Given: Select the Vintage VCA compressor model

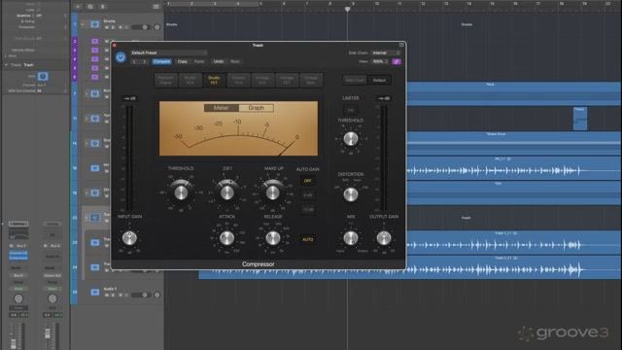Looking at the screenshot, I should tap(262, 80).
